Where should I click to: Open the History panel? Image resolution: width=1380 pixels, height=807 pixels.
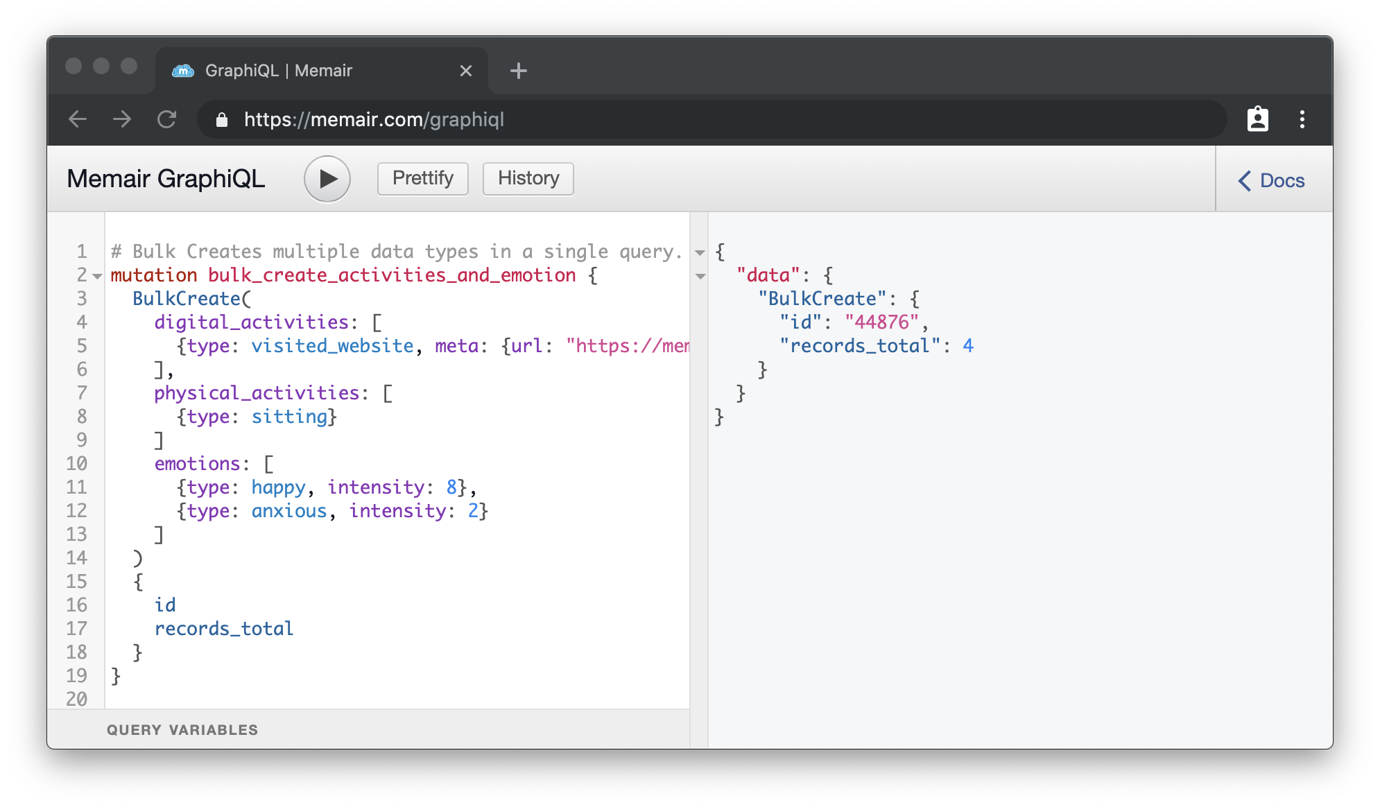[x=528, y=179]
